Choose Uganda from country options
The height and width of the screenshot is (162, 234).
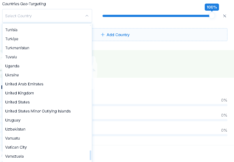(x=47, y=66)
